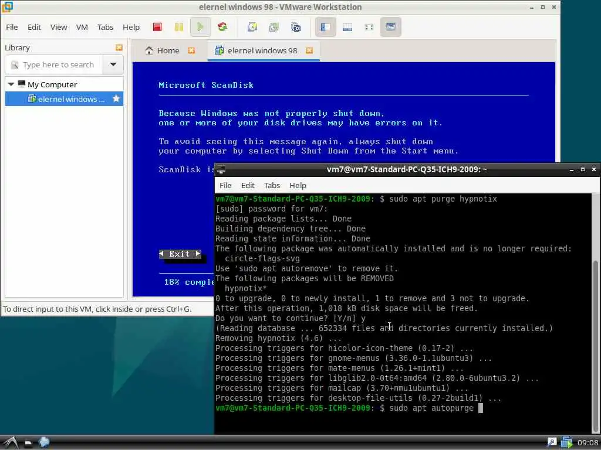The height and width of the screenshot is (450, 601).
Task: Close the elernel windows 98 tab
Action: (x=309, y=50)
